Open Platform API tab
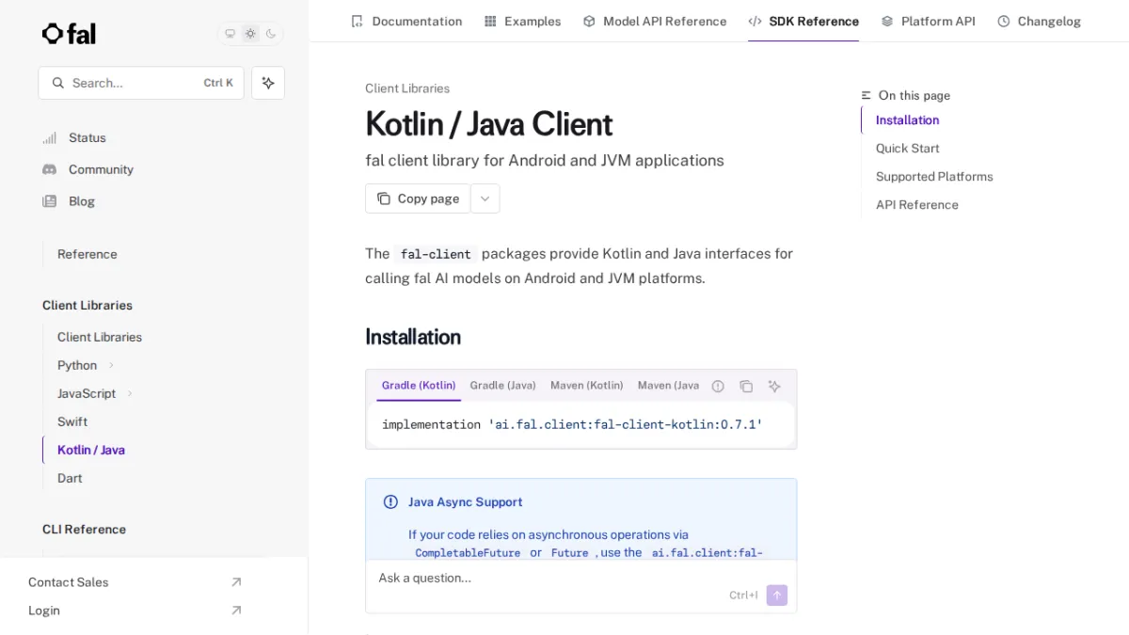The width and height of the screenshot is (1129, 635). click(x=928, y=21)
